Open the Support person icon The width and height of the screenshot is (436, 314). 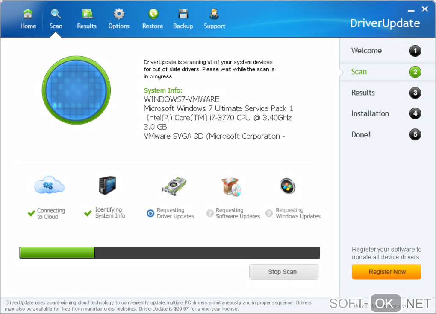[x=214, y=14]
